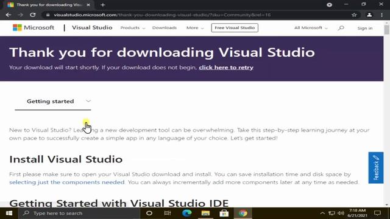The height and width of the screenshot is (219, 390).
Task: Click the network tray icon
Action: (x=331, y=214)
